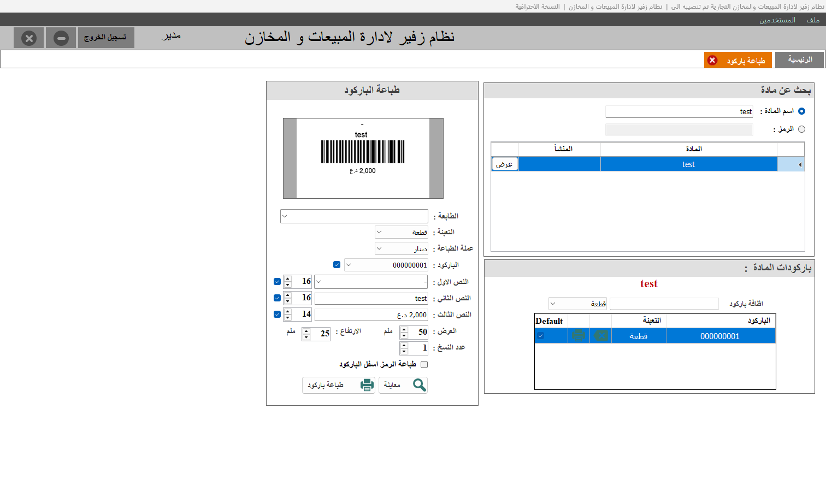The height and width of the screenshot is (492, 826).
Task: Close the طباعة باركود tab with red X
Action: (712, 60)
